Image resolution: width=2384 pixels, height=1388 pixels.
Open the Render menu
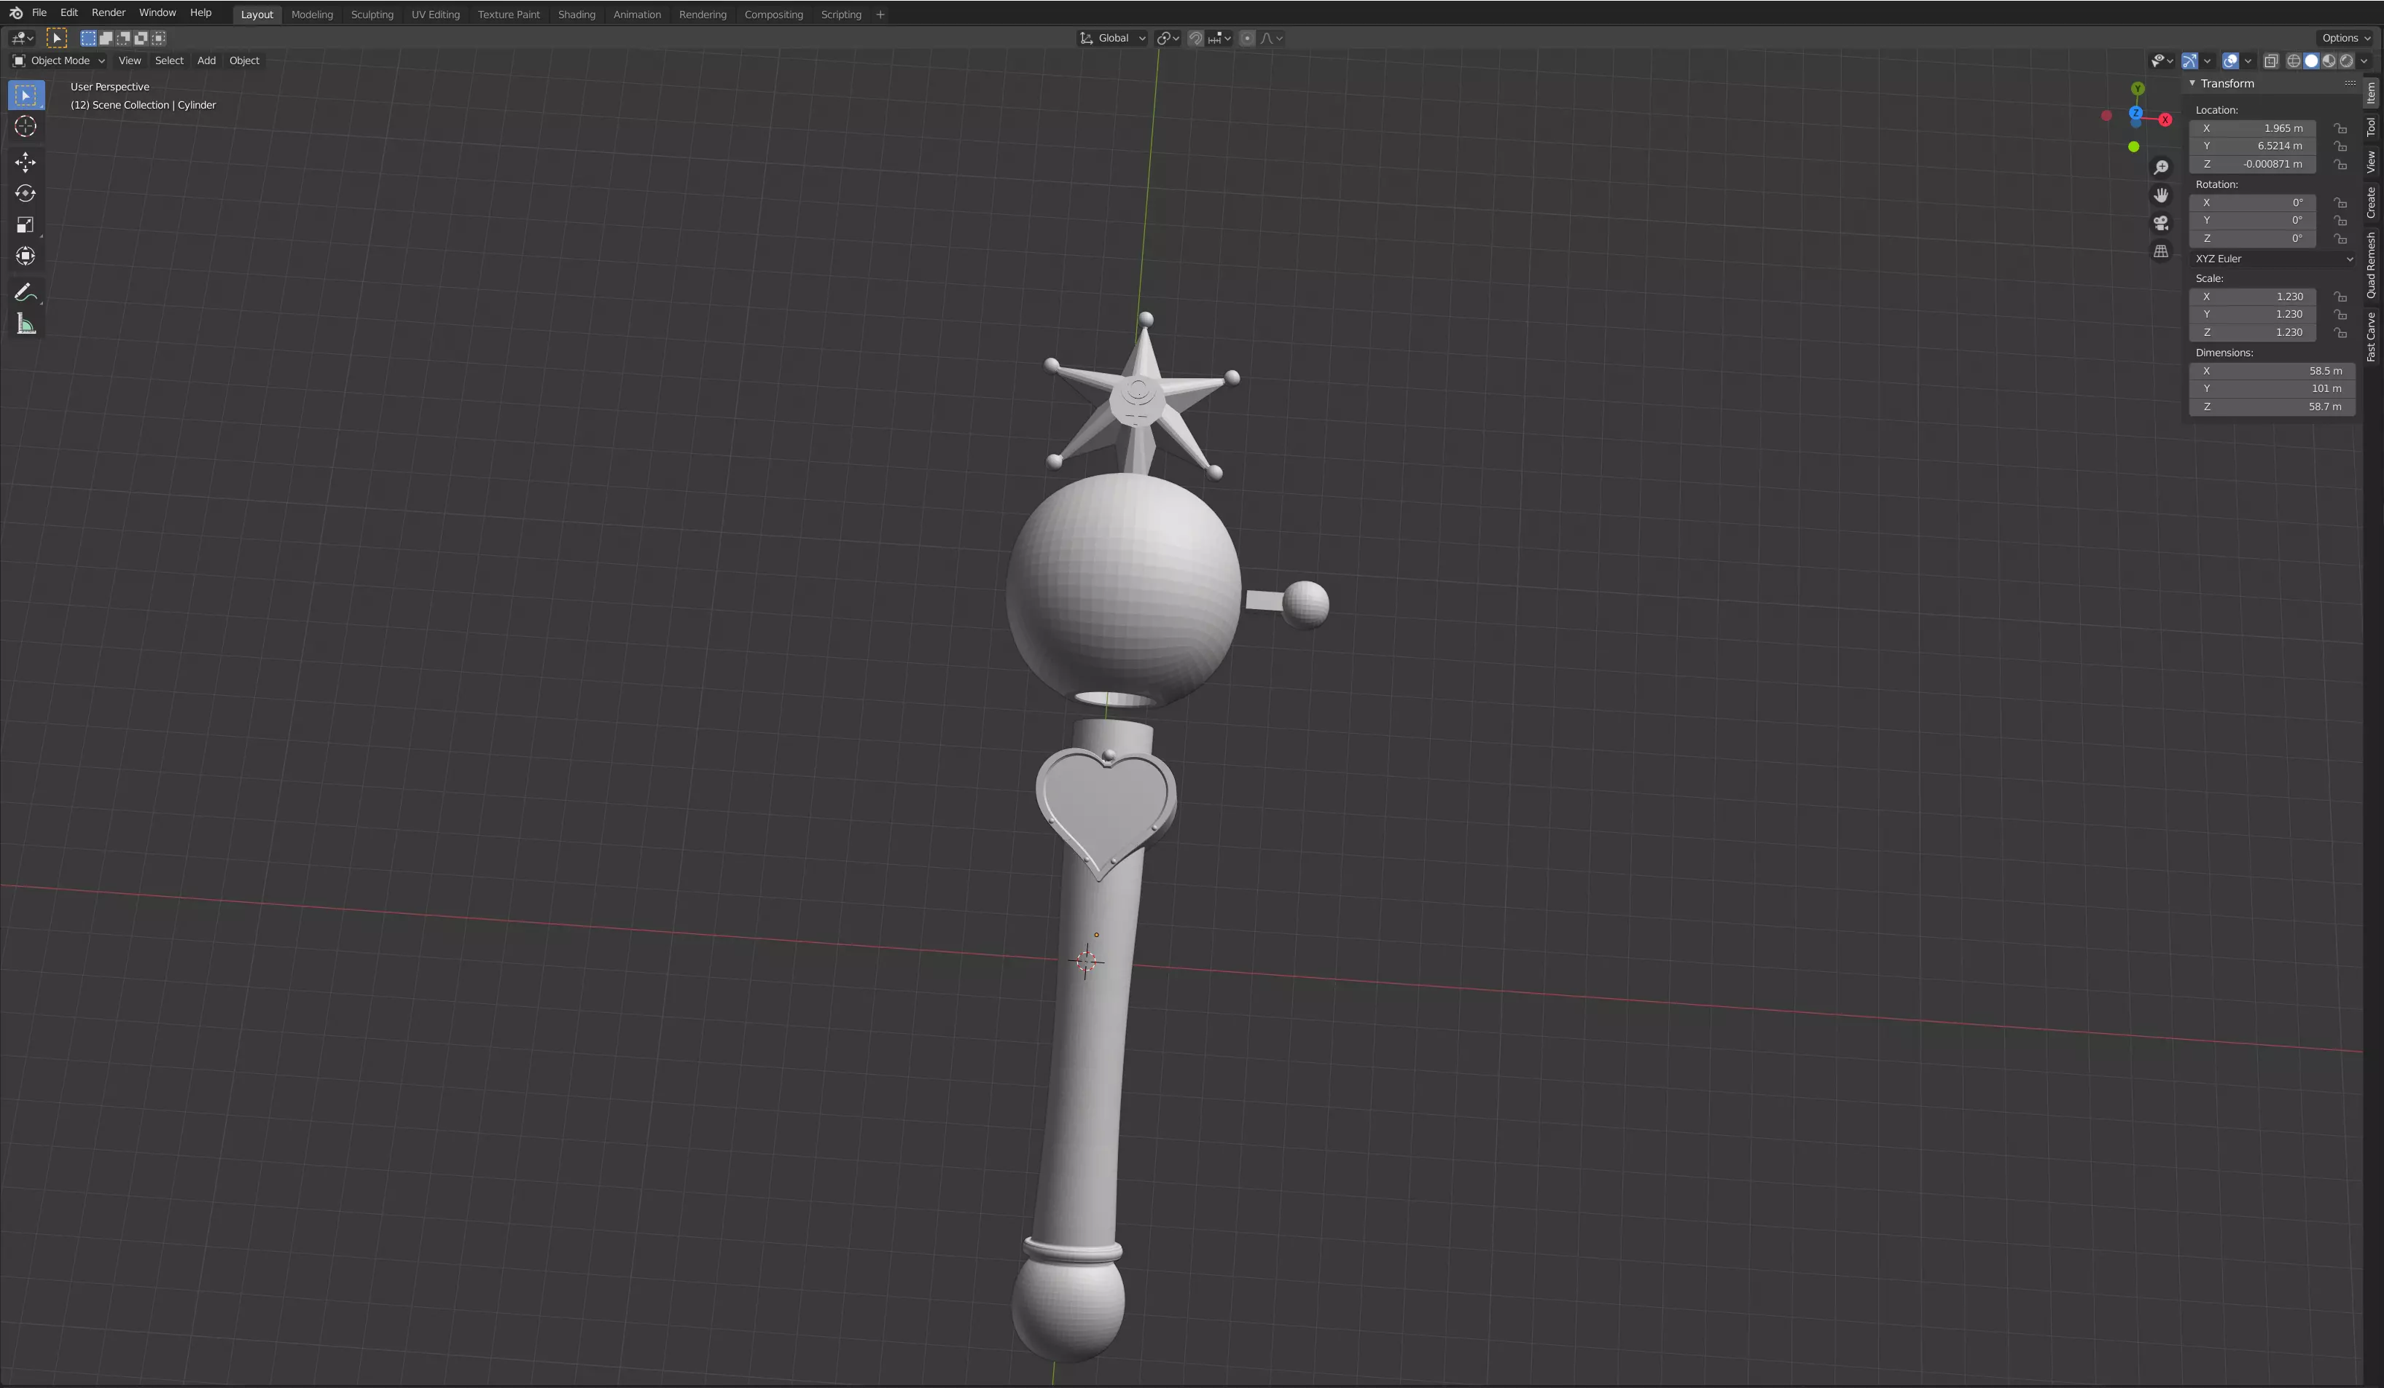pyautogui.click(x=108, y=13)
